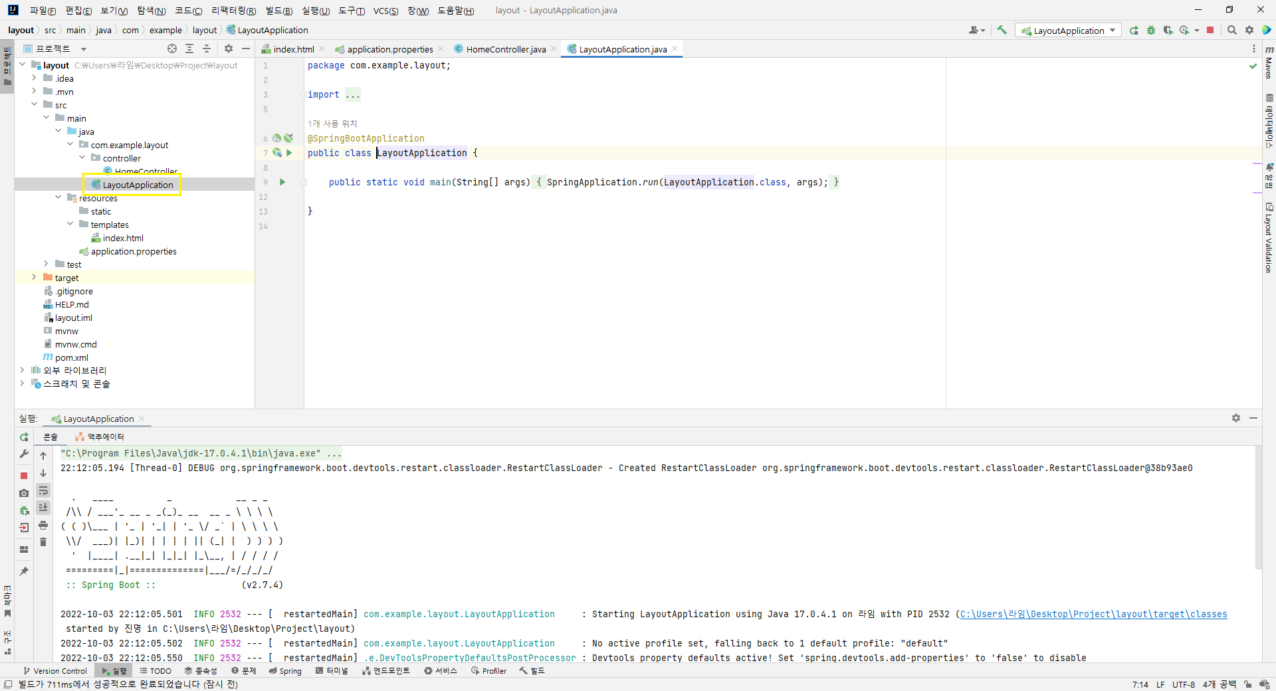
Task: Close the LayoutApplication.java editor tab
Action: 675,49
